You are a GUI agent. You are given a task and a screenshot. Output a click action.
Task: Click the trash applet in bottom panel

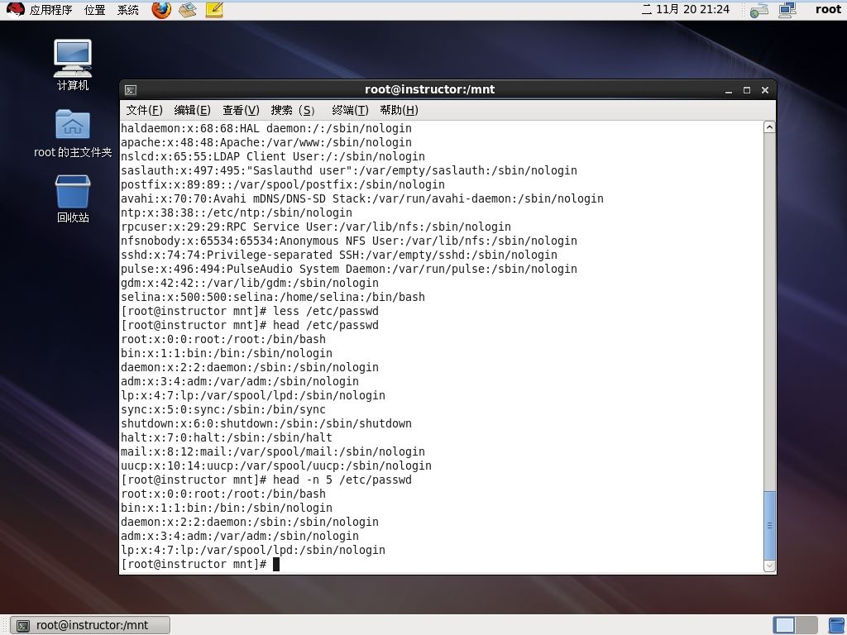[836, 625]
